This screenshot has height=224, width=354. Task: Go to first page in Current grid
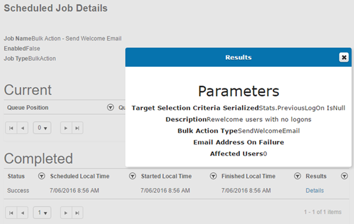tap(11, 128)
